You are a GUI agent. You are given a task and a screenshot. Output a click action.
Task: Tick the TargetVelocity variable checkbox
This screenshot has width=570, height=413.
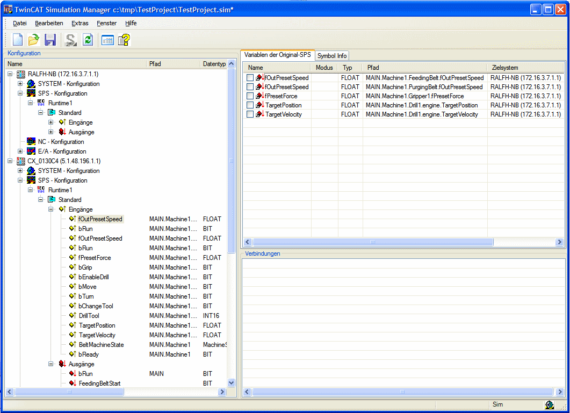[250, 114]
